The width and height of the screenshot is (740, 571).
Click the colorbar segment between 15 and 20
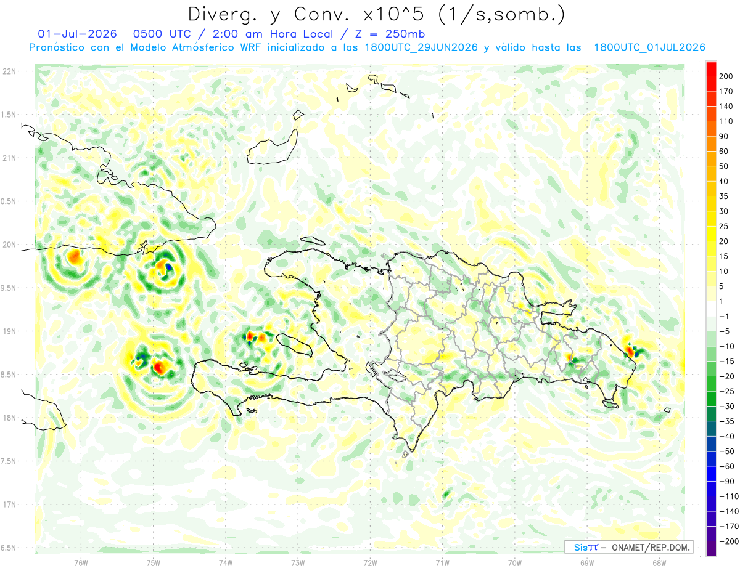pos(711,249)
